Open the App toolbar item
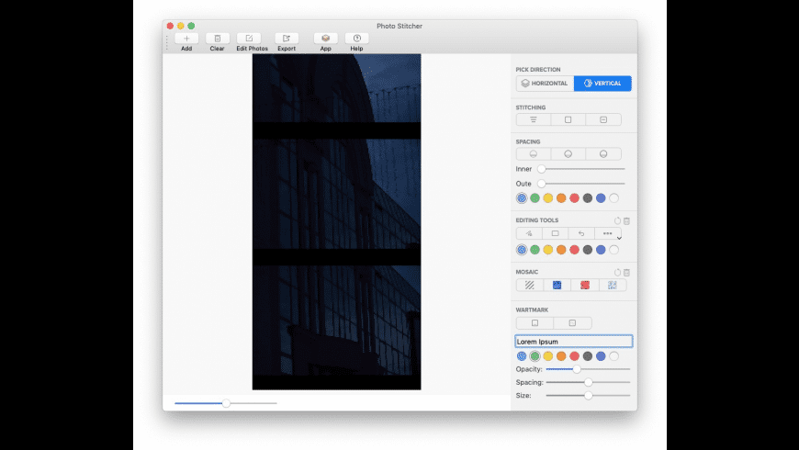The height and width of the screenshot is (450, 799). pos(326,38)
